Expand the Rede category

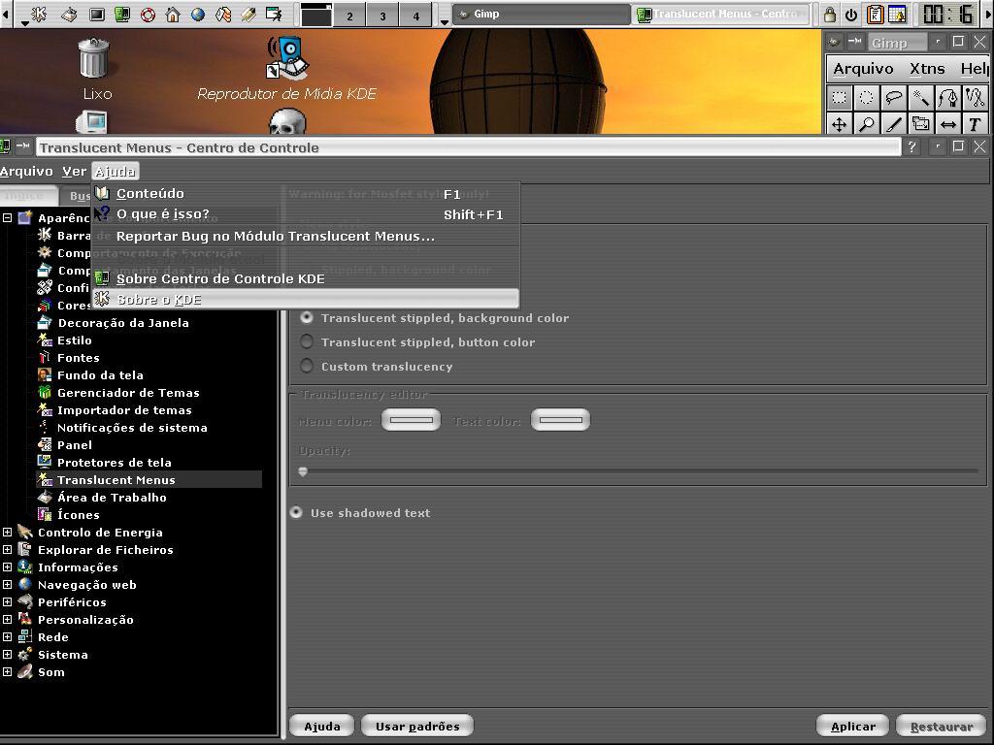click(7, 636)
